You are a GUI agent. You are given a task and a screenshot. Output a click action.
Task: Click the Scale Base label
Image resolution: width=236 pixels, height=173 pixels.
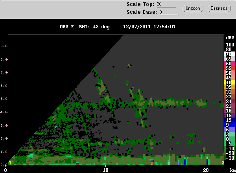click(x=142, y=12)
